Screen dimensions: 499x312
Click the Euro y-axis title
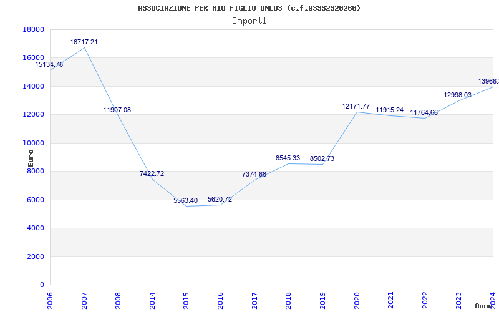coord(31,158)
